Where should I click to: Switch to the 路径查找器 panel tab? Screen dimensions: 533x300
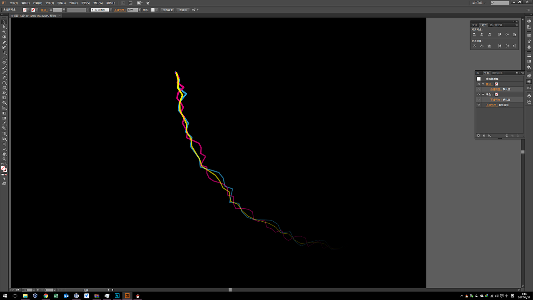(x=496, y=25)
